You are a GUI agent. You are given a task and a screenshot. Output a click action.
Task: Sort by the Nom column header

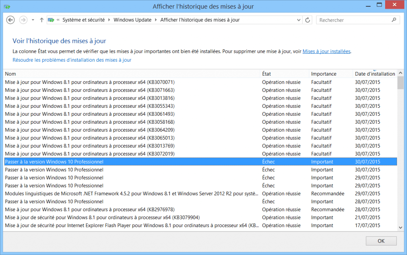pos(132,74)
